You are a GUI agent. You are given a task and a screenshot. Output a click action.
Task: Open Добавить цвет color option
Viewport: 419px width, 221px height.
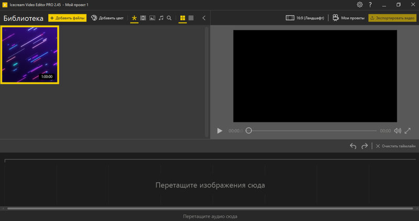(107, 18)
